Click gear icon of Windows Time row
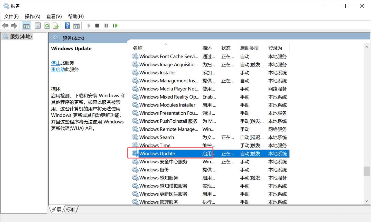Screen dimensions: 371x222 (135, 145)
